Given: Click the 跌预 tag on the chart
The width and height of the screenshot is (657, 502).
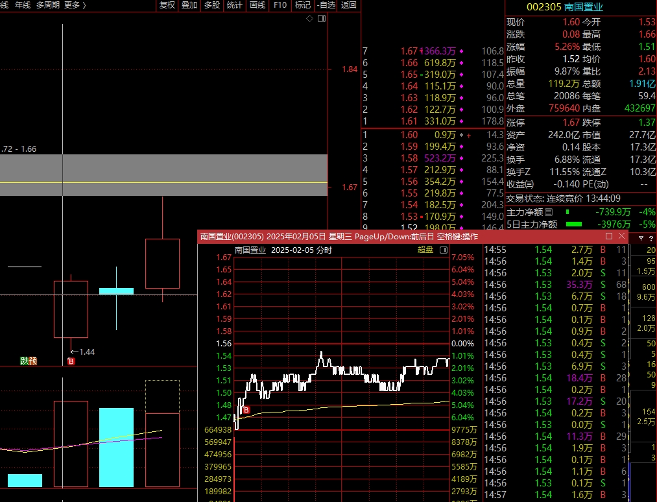Looking at the screenshot, I should 29,361.
